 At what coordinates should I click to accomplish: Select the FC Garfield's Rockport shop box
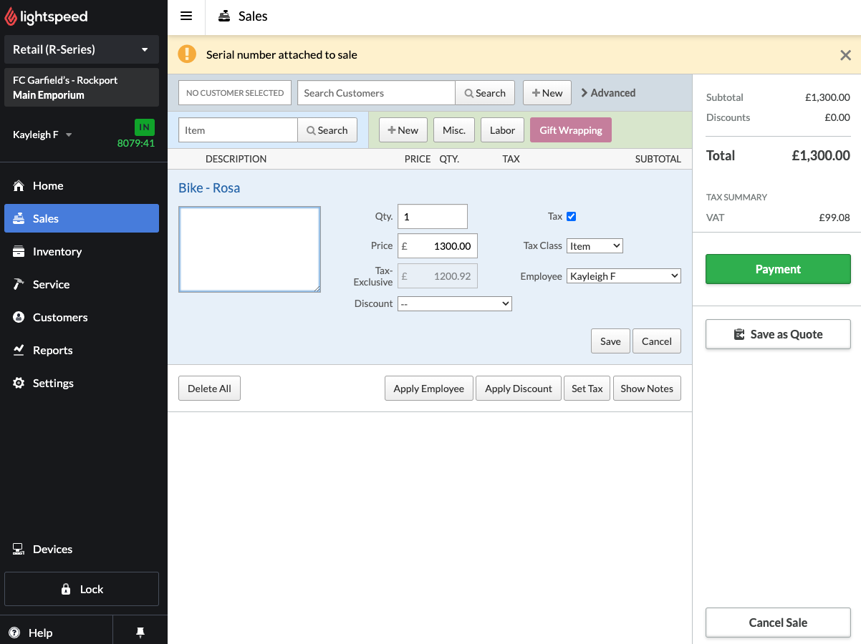pyautogui.click(x=82, y=87)
